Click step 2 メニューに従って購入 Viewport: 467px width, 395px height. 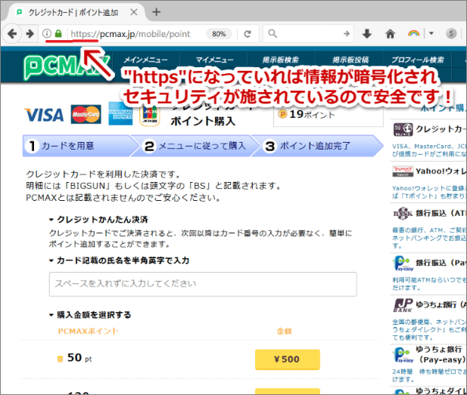pyautogui.click(x=195, y=146)
